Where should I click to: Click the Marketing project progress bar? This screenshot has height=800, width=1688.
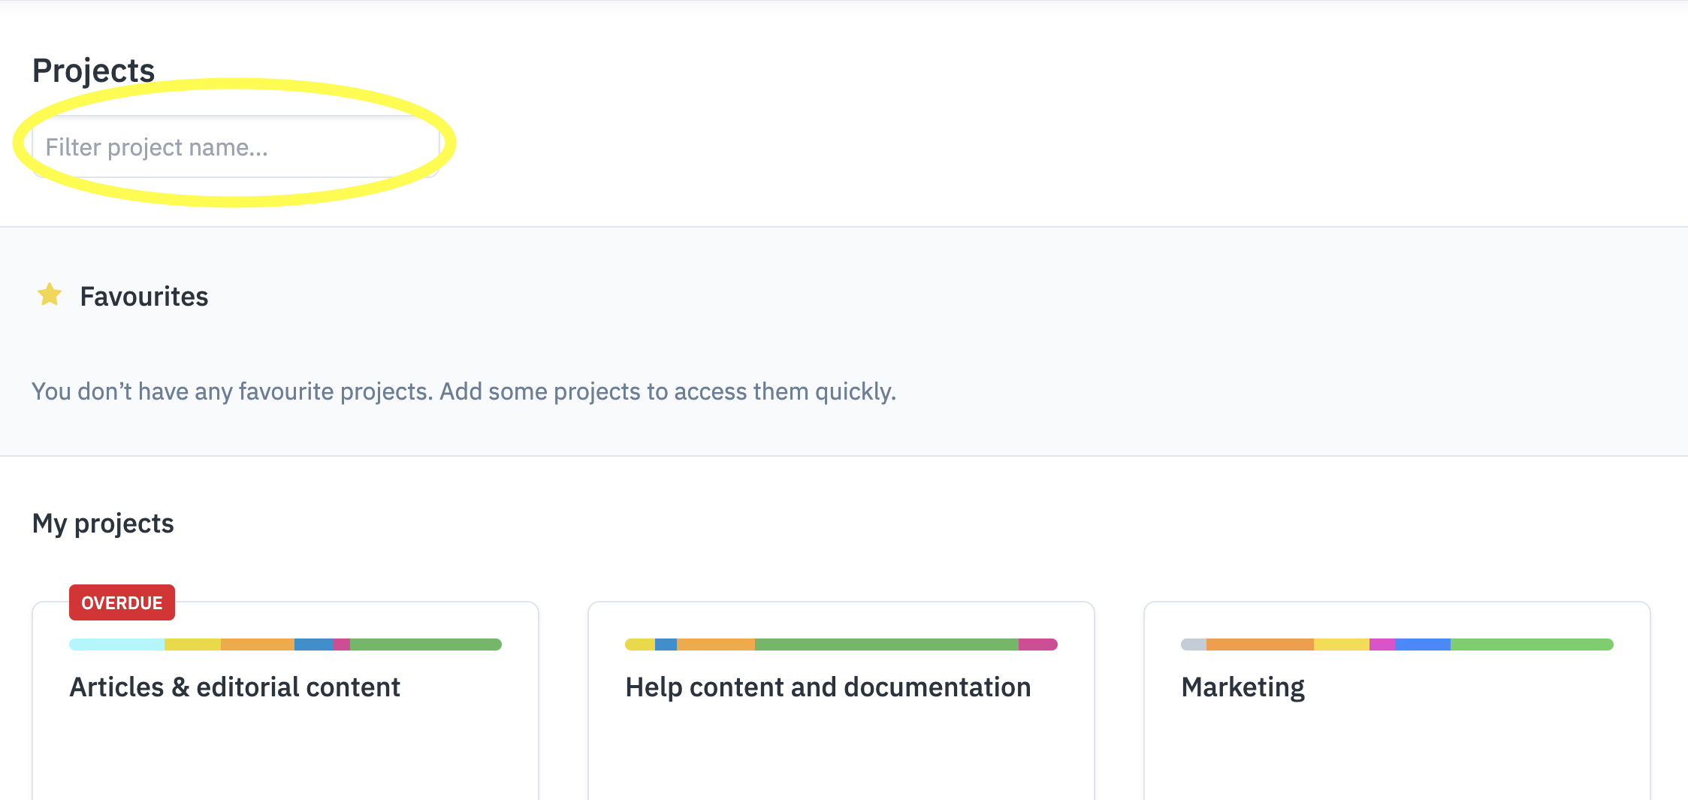1396,644
